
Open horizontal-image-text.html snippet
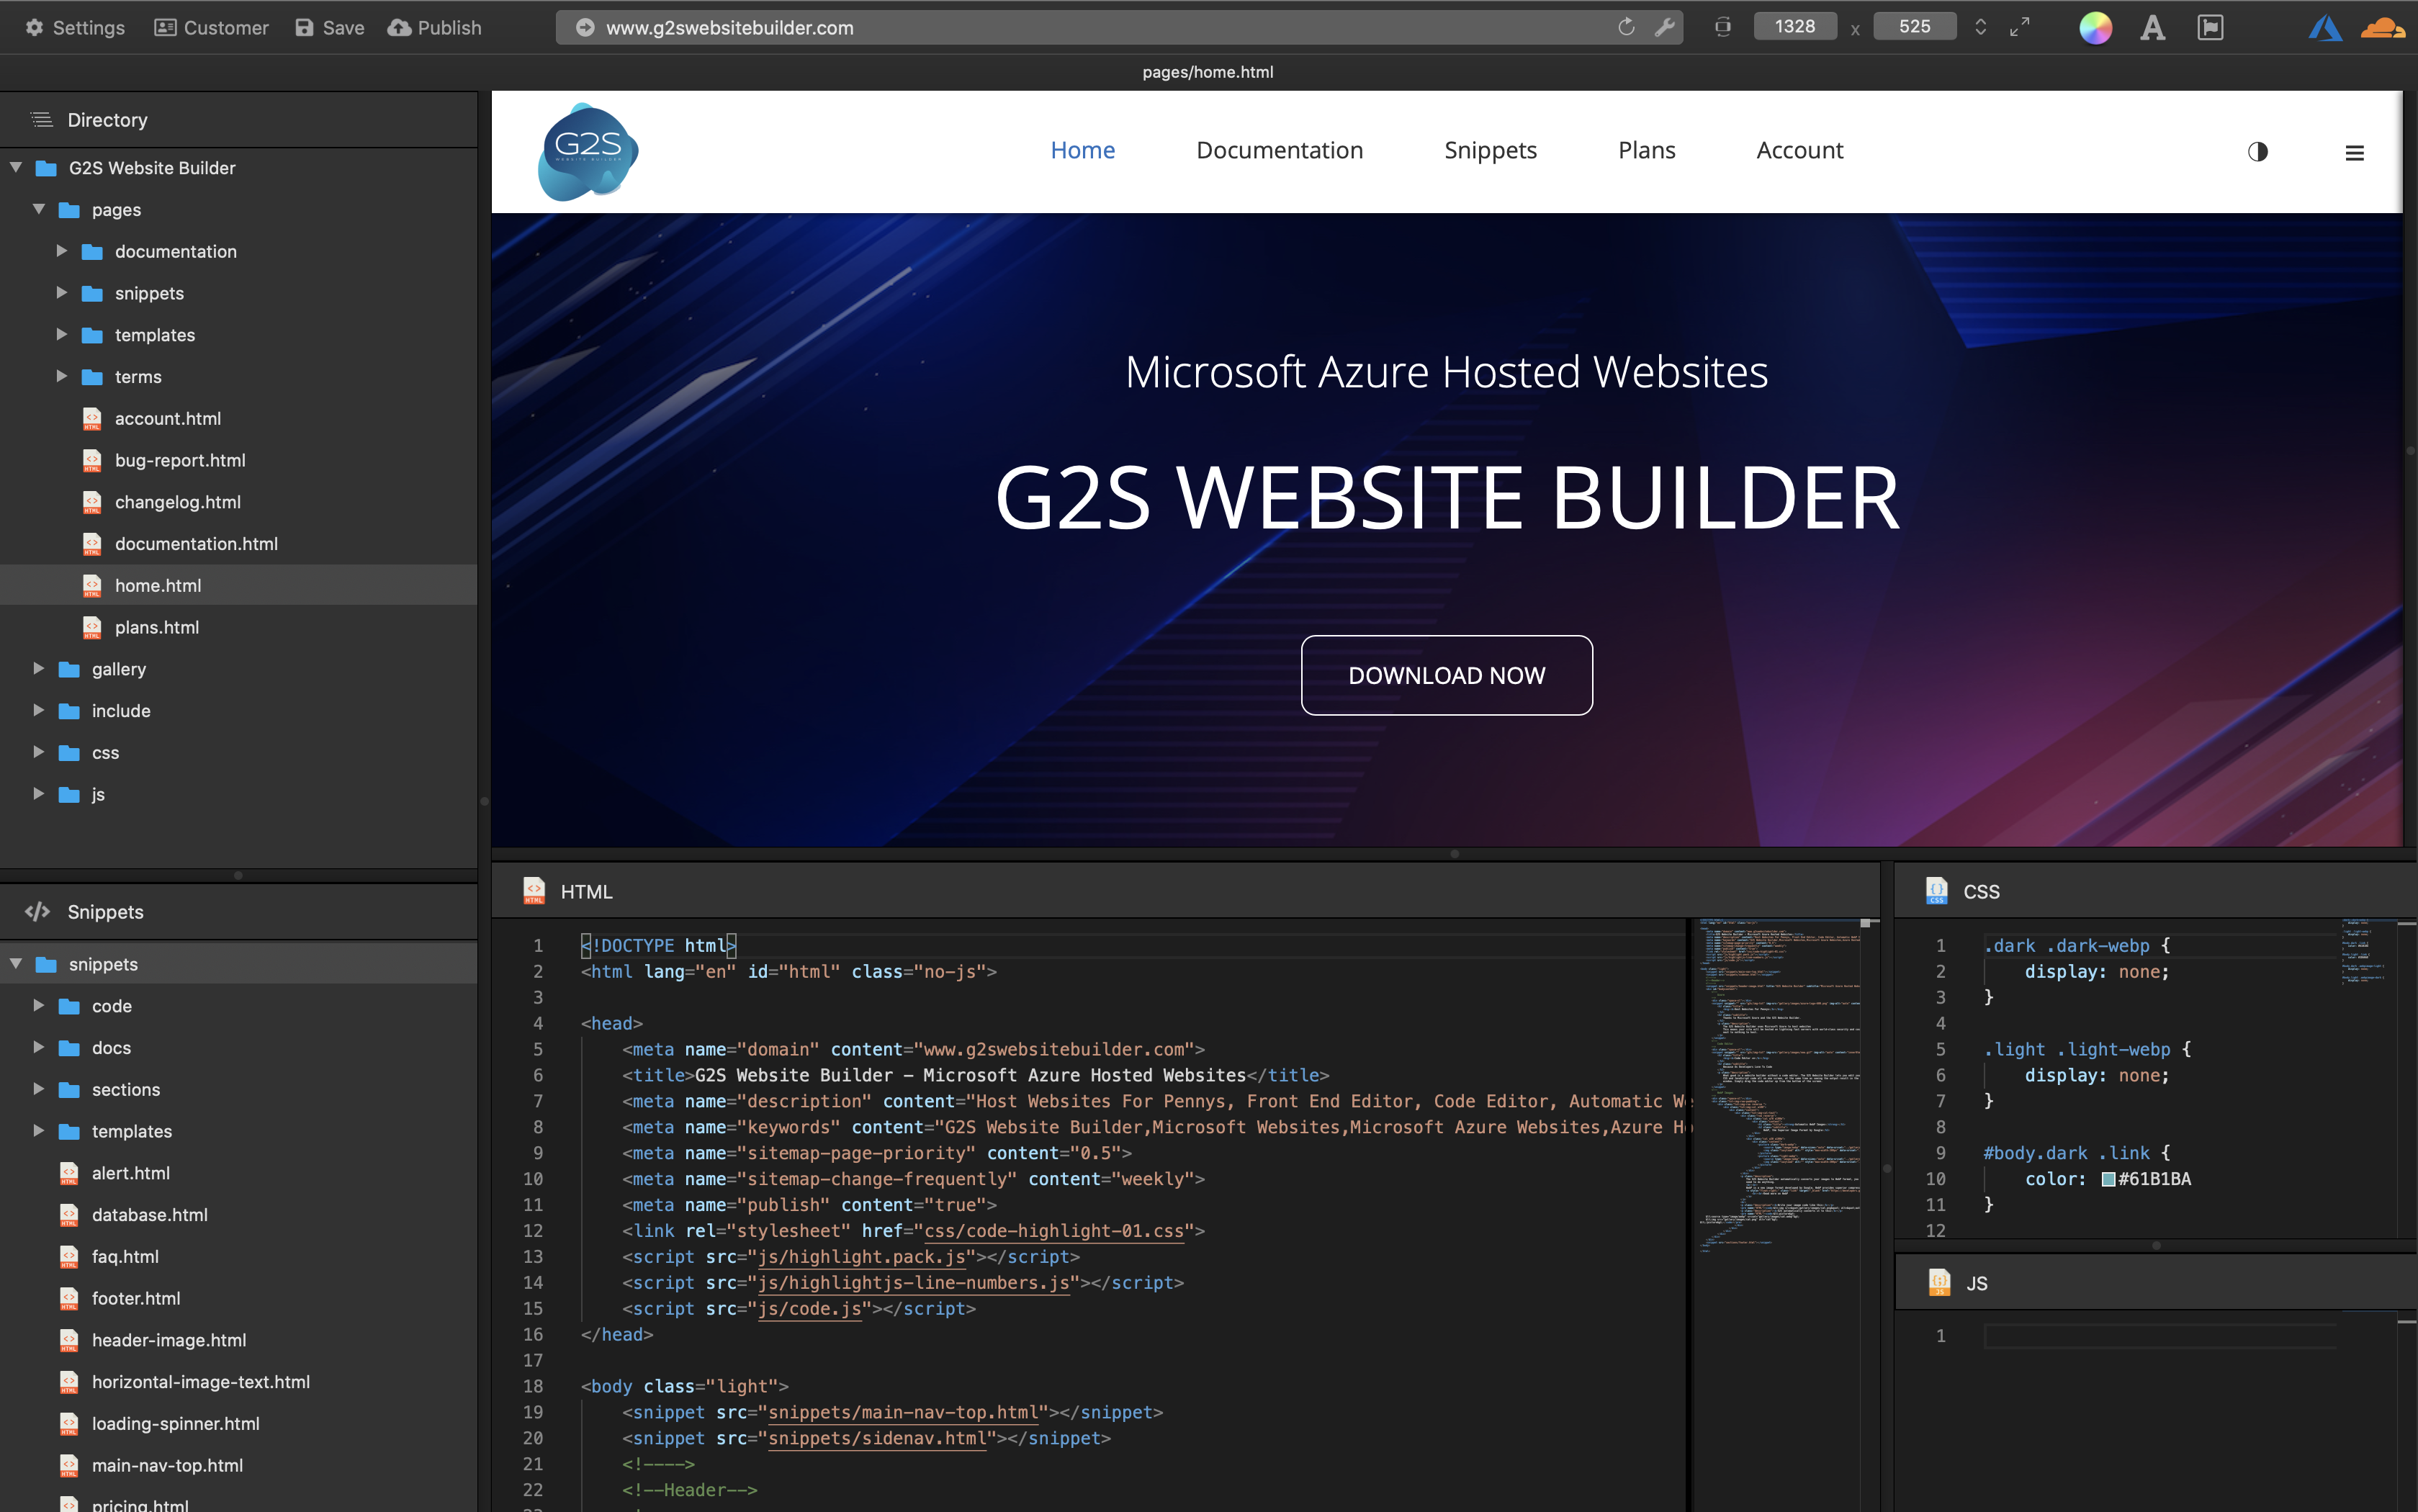[x=201, y=1382]
